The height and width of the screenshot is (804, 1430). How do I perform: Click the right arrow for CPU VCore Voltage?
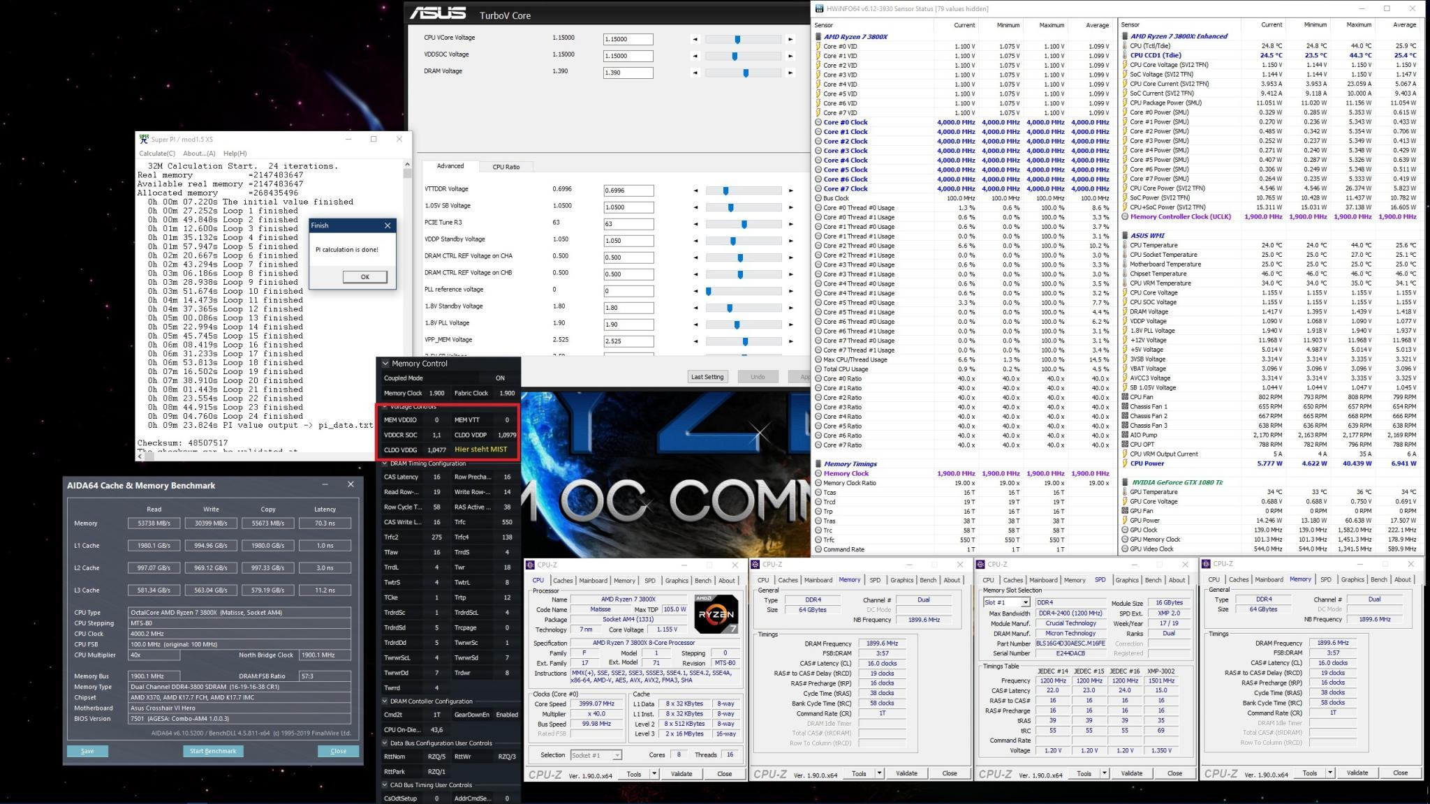(x=790, y=40)
